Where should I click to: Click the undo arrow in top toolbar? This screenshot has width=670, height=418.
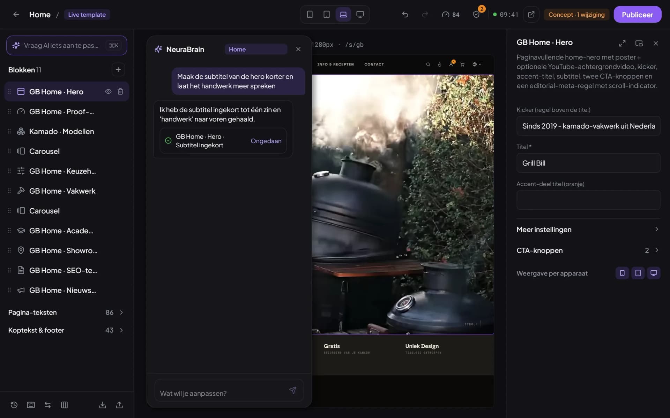point(405,14)
